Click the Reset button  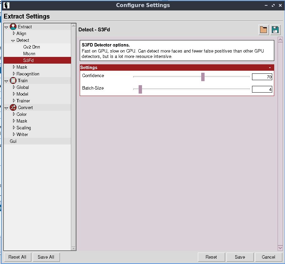coord(211,257)
